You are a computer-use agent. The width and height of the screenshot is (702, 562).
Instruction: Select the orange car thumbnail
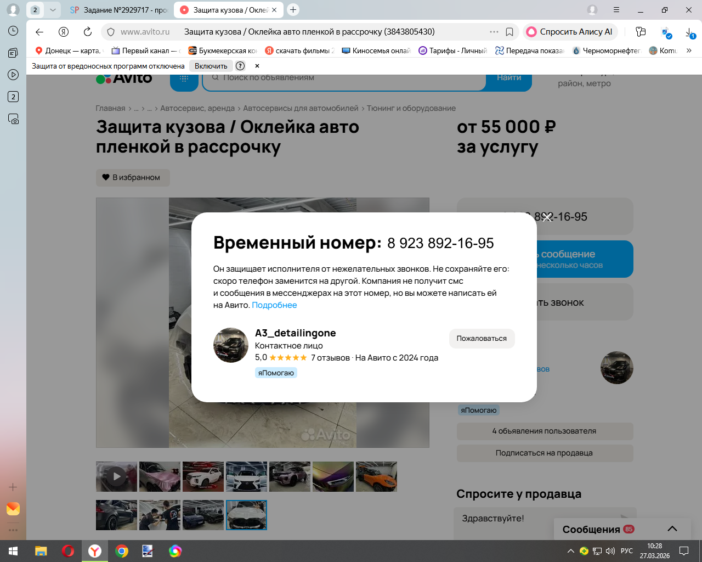pos(376,476)
